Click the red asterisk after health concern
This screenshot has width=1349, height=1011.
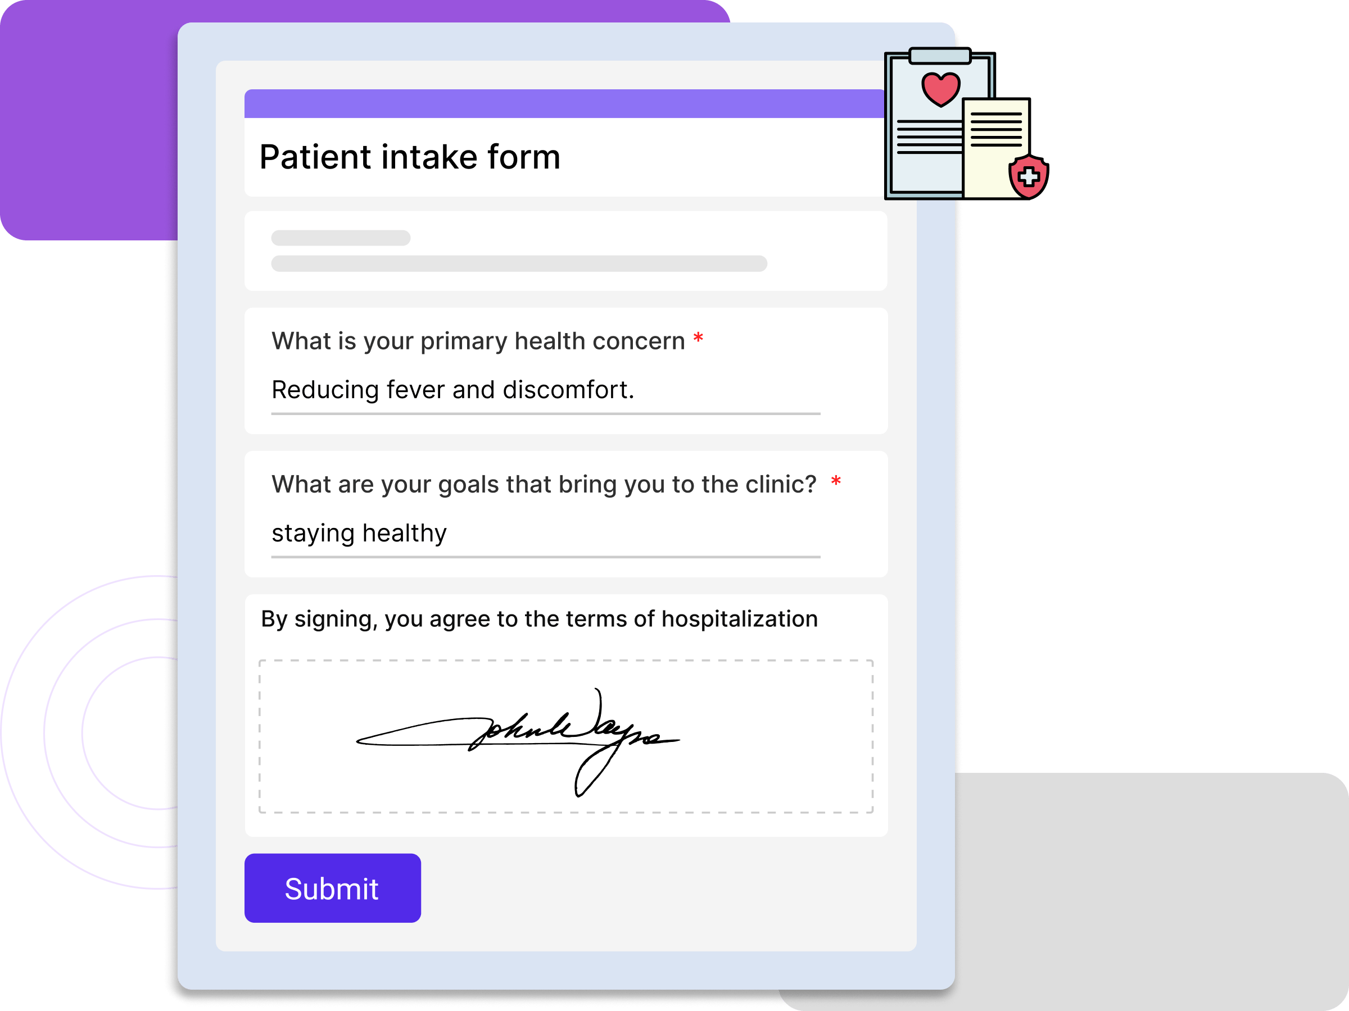pyautogui.click(x=698, y=339)
